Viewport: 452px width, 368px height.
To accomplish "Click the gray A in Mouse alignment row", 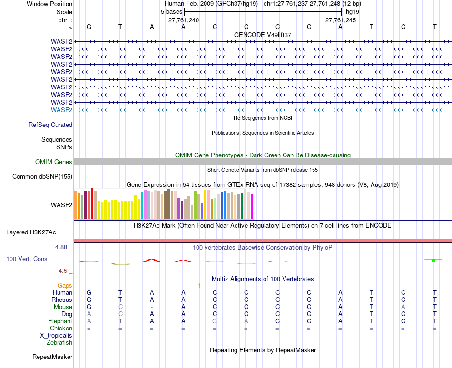I will (403, 307).
